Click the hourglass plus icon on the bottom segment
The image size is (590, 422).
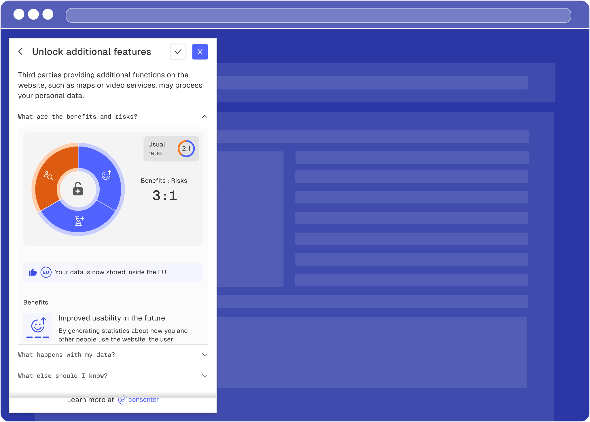[x=79, y=221]
